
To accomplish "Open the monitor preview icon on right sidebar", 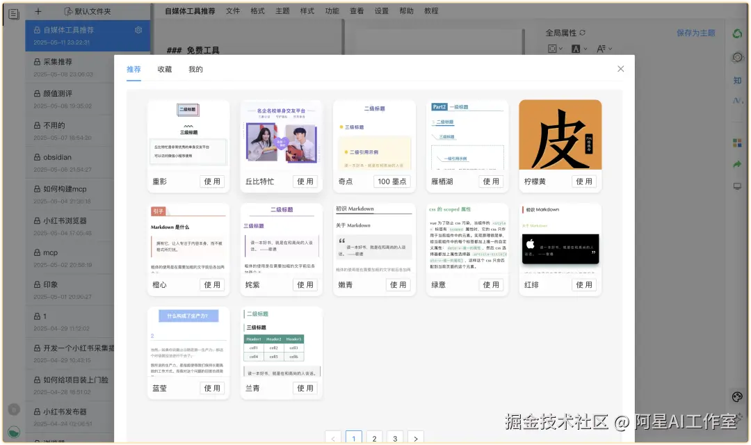I will tap(737, 186).
